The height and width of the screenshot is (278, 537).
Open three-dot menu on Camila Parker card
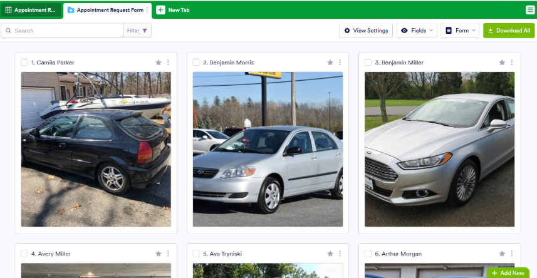pos(168,63)
